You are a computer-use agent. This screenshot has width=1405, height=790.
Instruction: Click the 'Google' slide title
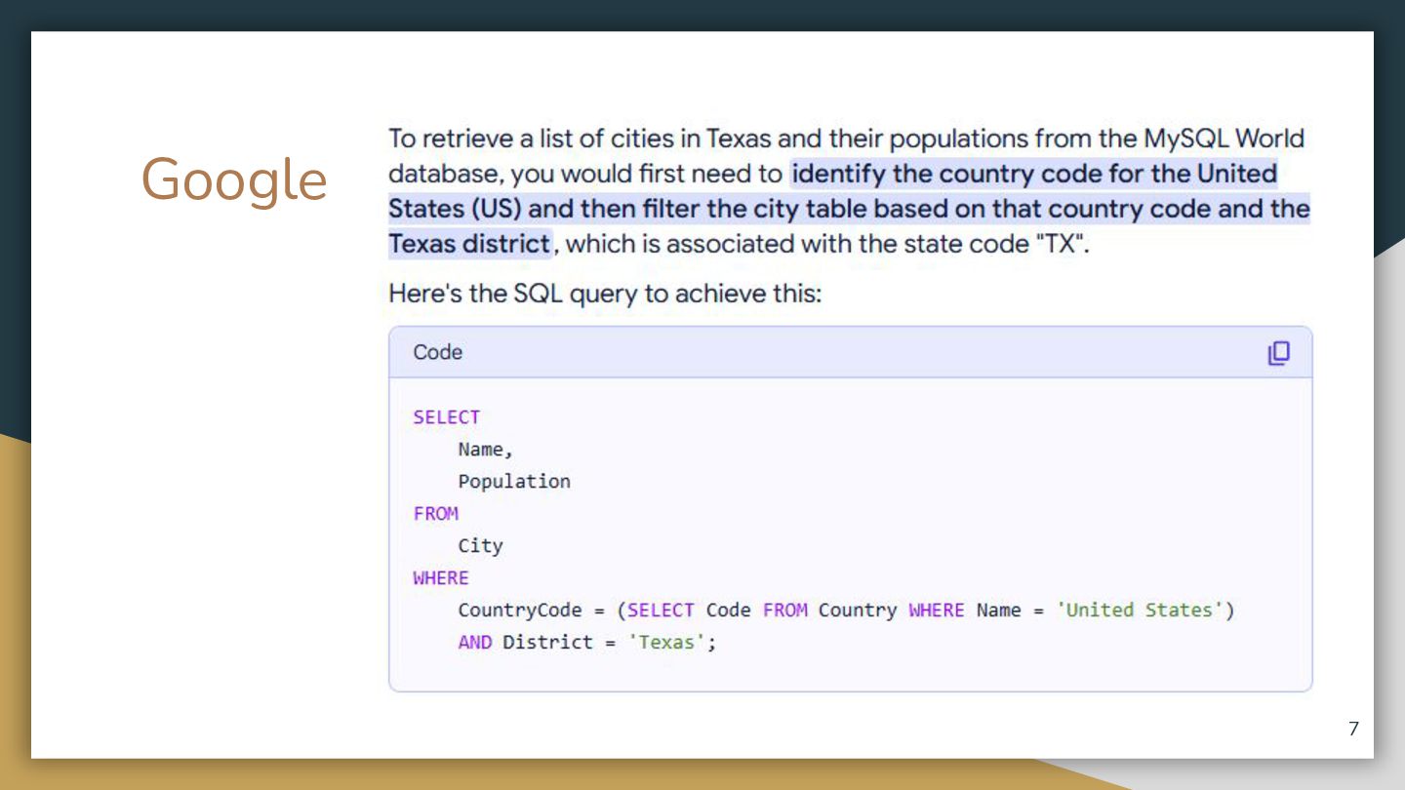pos(234,181)
